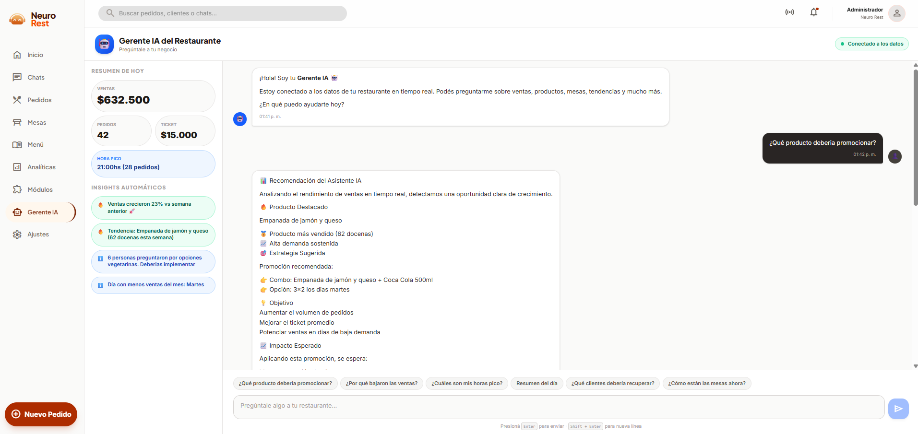The height and width of the screenshot is (434, 918).
Task: Open Pedidos in the sidebar
Action: (x=39, y=100)
